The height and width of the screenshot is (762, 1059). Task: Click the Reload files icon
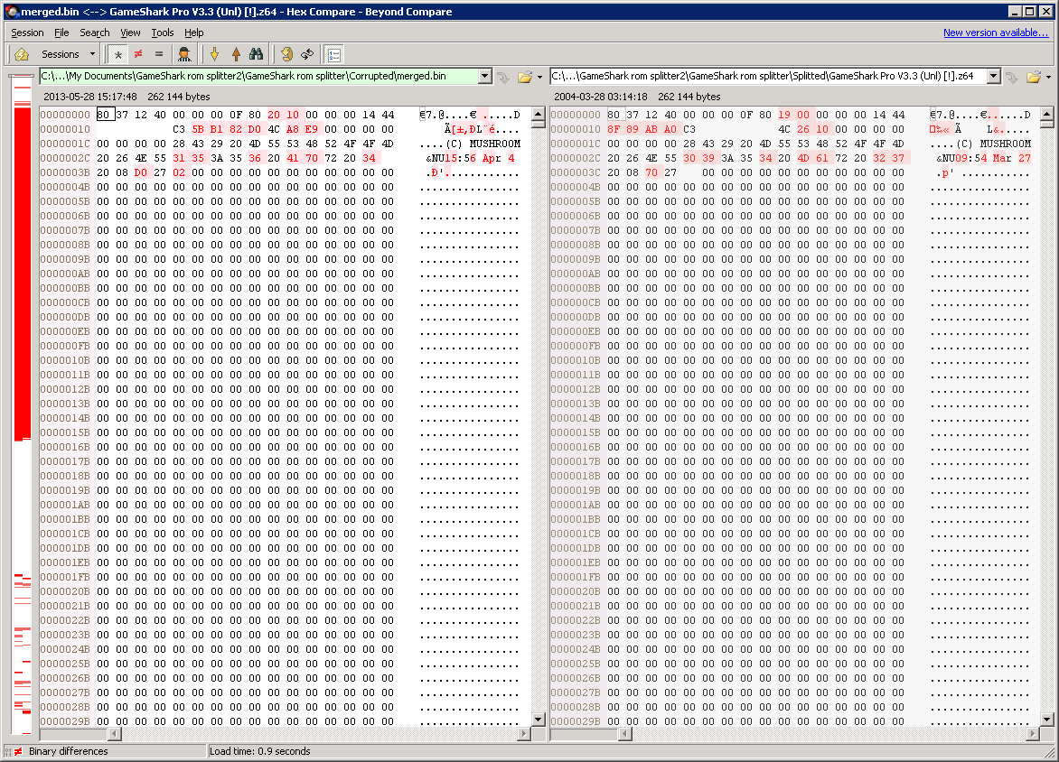tap(287, 55)
